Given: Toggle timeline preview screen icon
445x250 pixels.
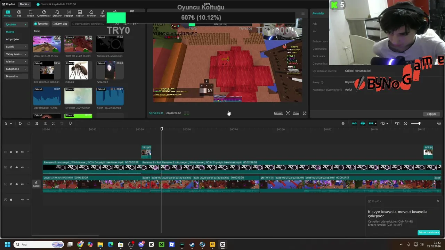Looking at the screenshot, I should click(x=397, y=124).
